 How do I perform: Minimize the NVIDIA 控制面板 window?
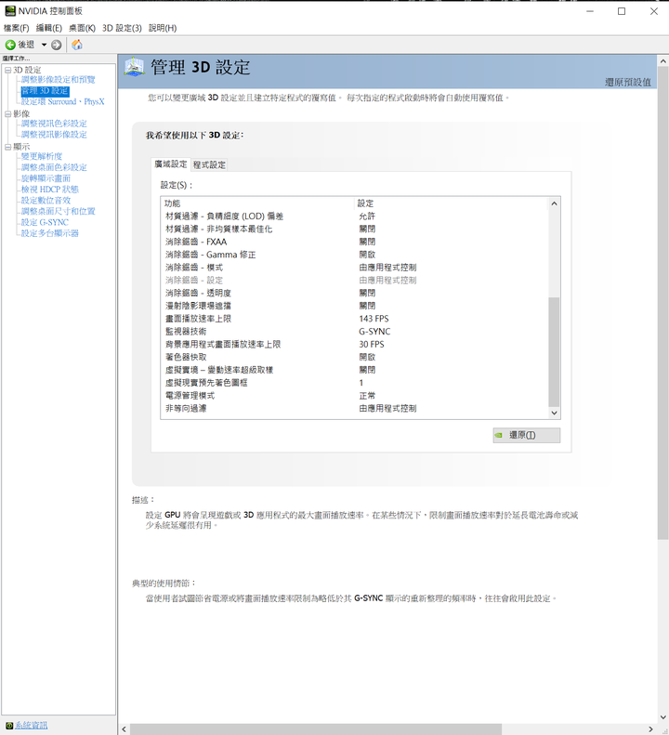tap(590, 11)
